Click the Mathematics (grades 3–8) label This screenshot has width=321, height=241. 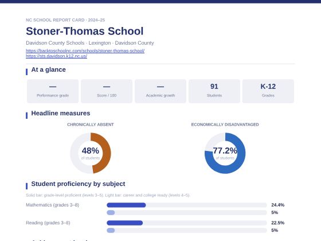pyautogui.click(x=52, y=205)
